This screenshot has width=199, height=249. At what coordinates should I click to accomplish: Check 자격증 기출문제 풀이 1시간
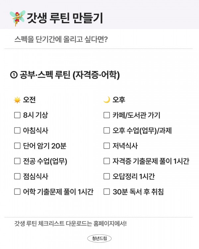pos(106,161)
